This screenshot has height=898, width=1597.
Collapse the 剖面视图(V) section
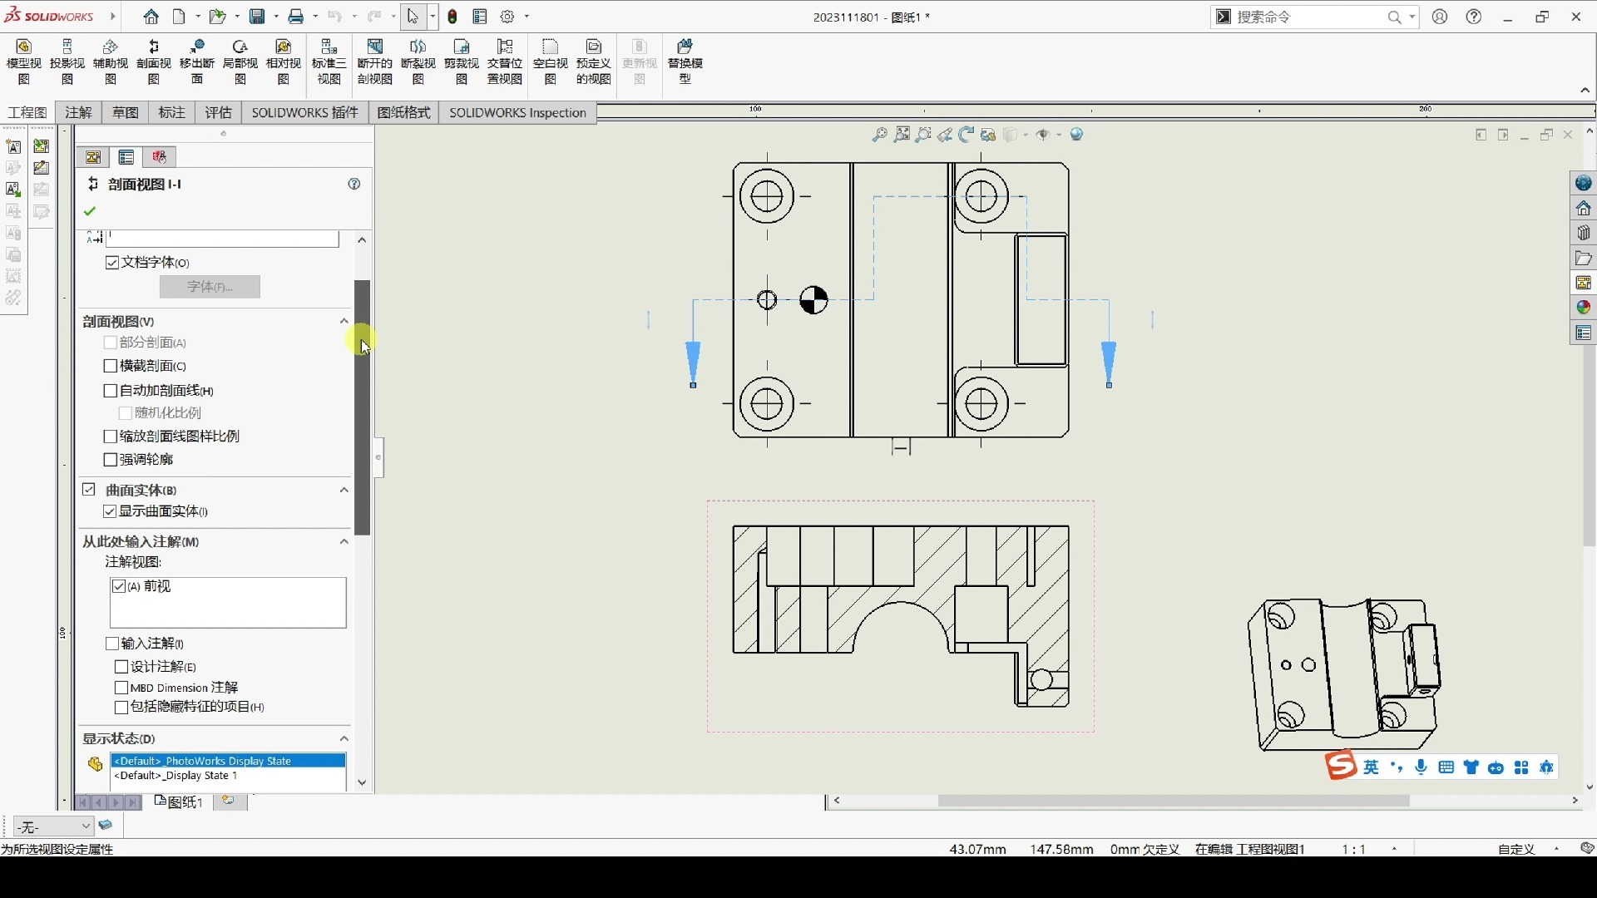[344, 321]
